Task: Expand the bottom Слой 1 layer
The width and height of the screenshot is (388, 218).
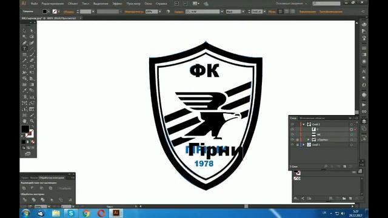Action: tap(304, 145)
